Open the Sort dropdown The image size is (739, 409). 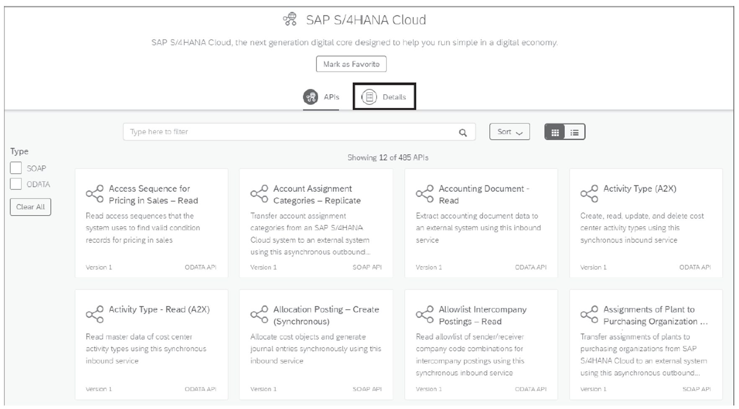(510, 131)
